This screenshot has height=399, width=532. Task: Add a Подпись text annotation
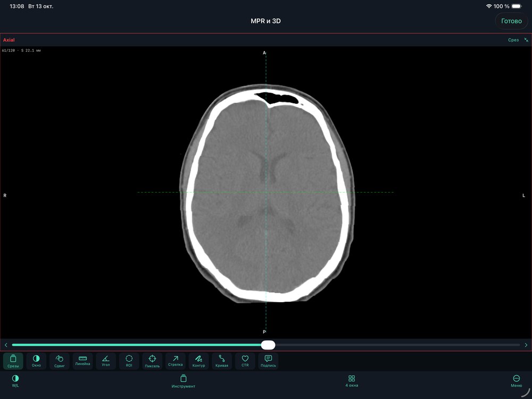coord(268,361)
